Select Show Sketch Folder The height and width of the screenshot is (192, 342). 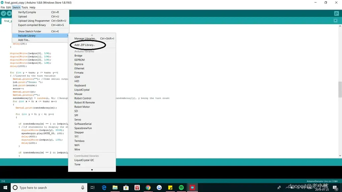[40, 31]
